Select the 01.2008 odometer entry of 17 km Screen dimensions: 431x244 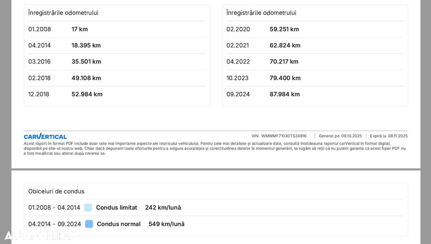(79, 29)
